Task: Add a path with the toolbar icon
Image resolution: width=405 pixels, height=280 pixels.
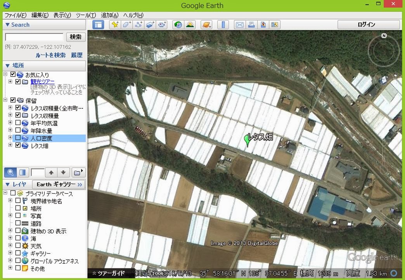Action: 138,25
